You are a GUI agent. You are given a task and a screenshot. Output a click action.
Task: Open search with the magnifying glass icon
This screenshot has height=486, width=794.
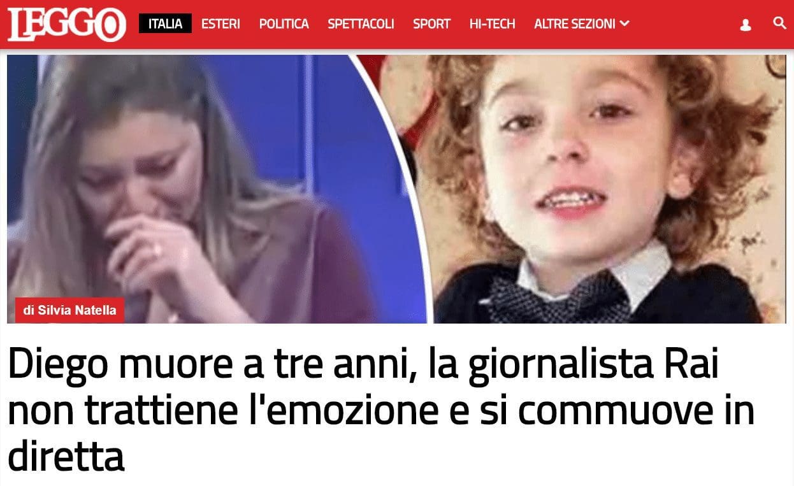(x=779, y=24)
